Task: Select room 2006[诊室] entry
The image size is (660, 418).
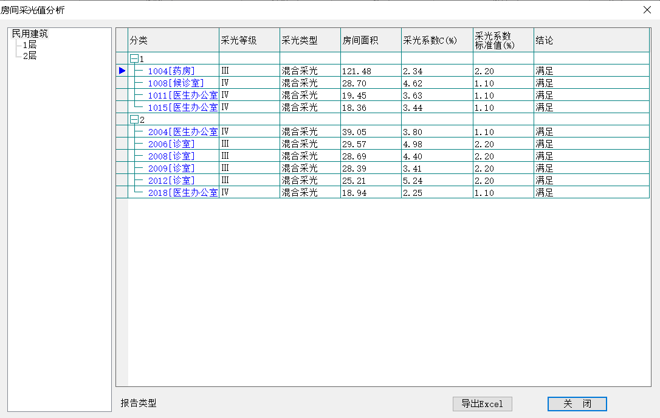Action: pos(171,144)
